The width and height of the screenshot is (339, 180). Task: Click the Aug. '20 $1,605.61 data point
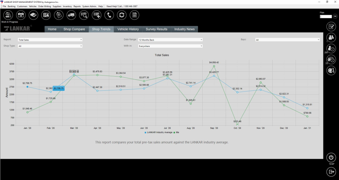[191, 104]
